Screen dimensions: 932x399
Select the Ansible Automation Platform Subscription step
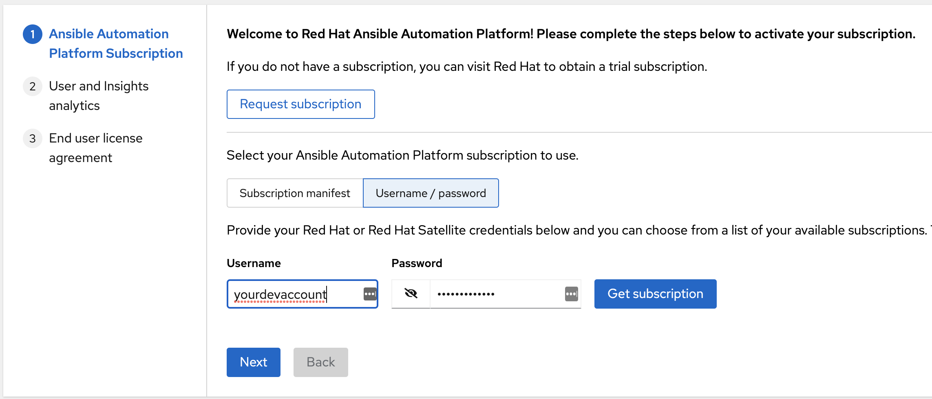[115, 43]
